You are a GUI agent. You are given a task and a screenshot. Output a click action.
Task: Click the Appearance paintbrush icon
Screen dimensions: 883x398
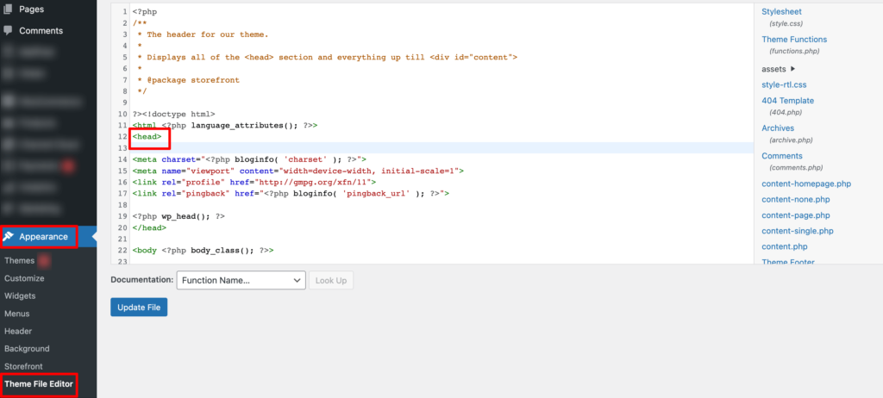9,236
